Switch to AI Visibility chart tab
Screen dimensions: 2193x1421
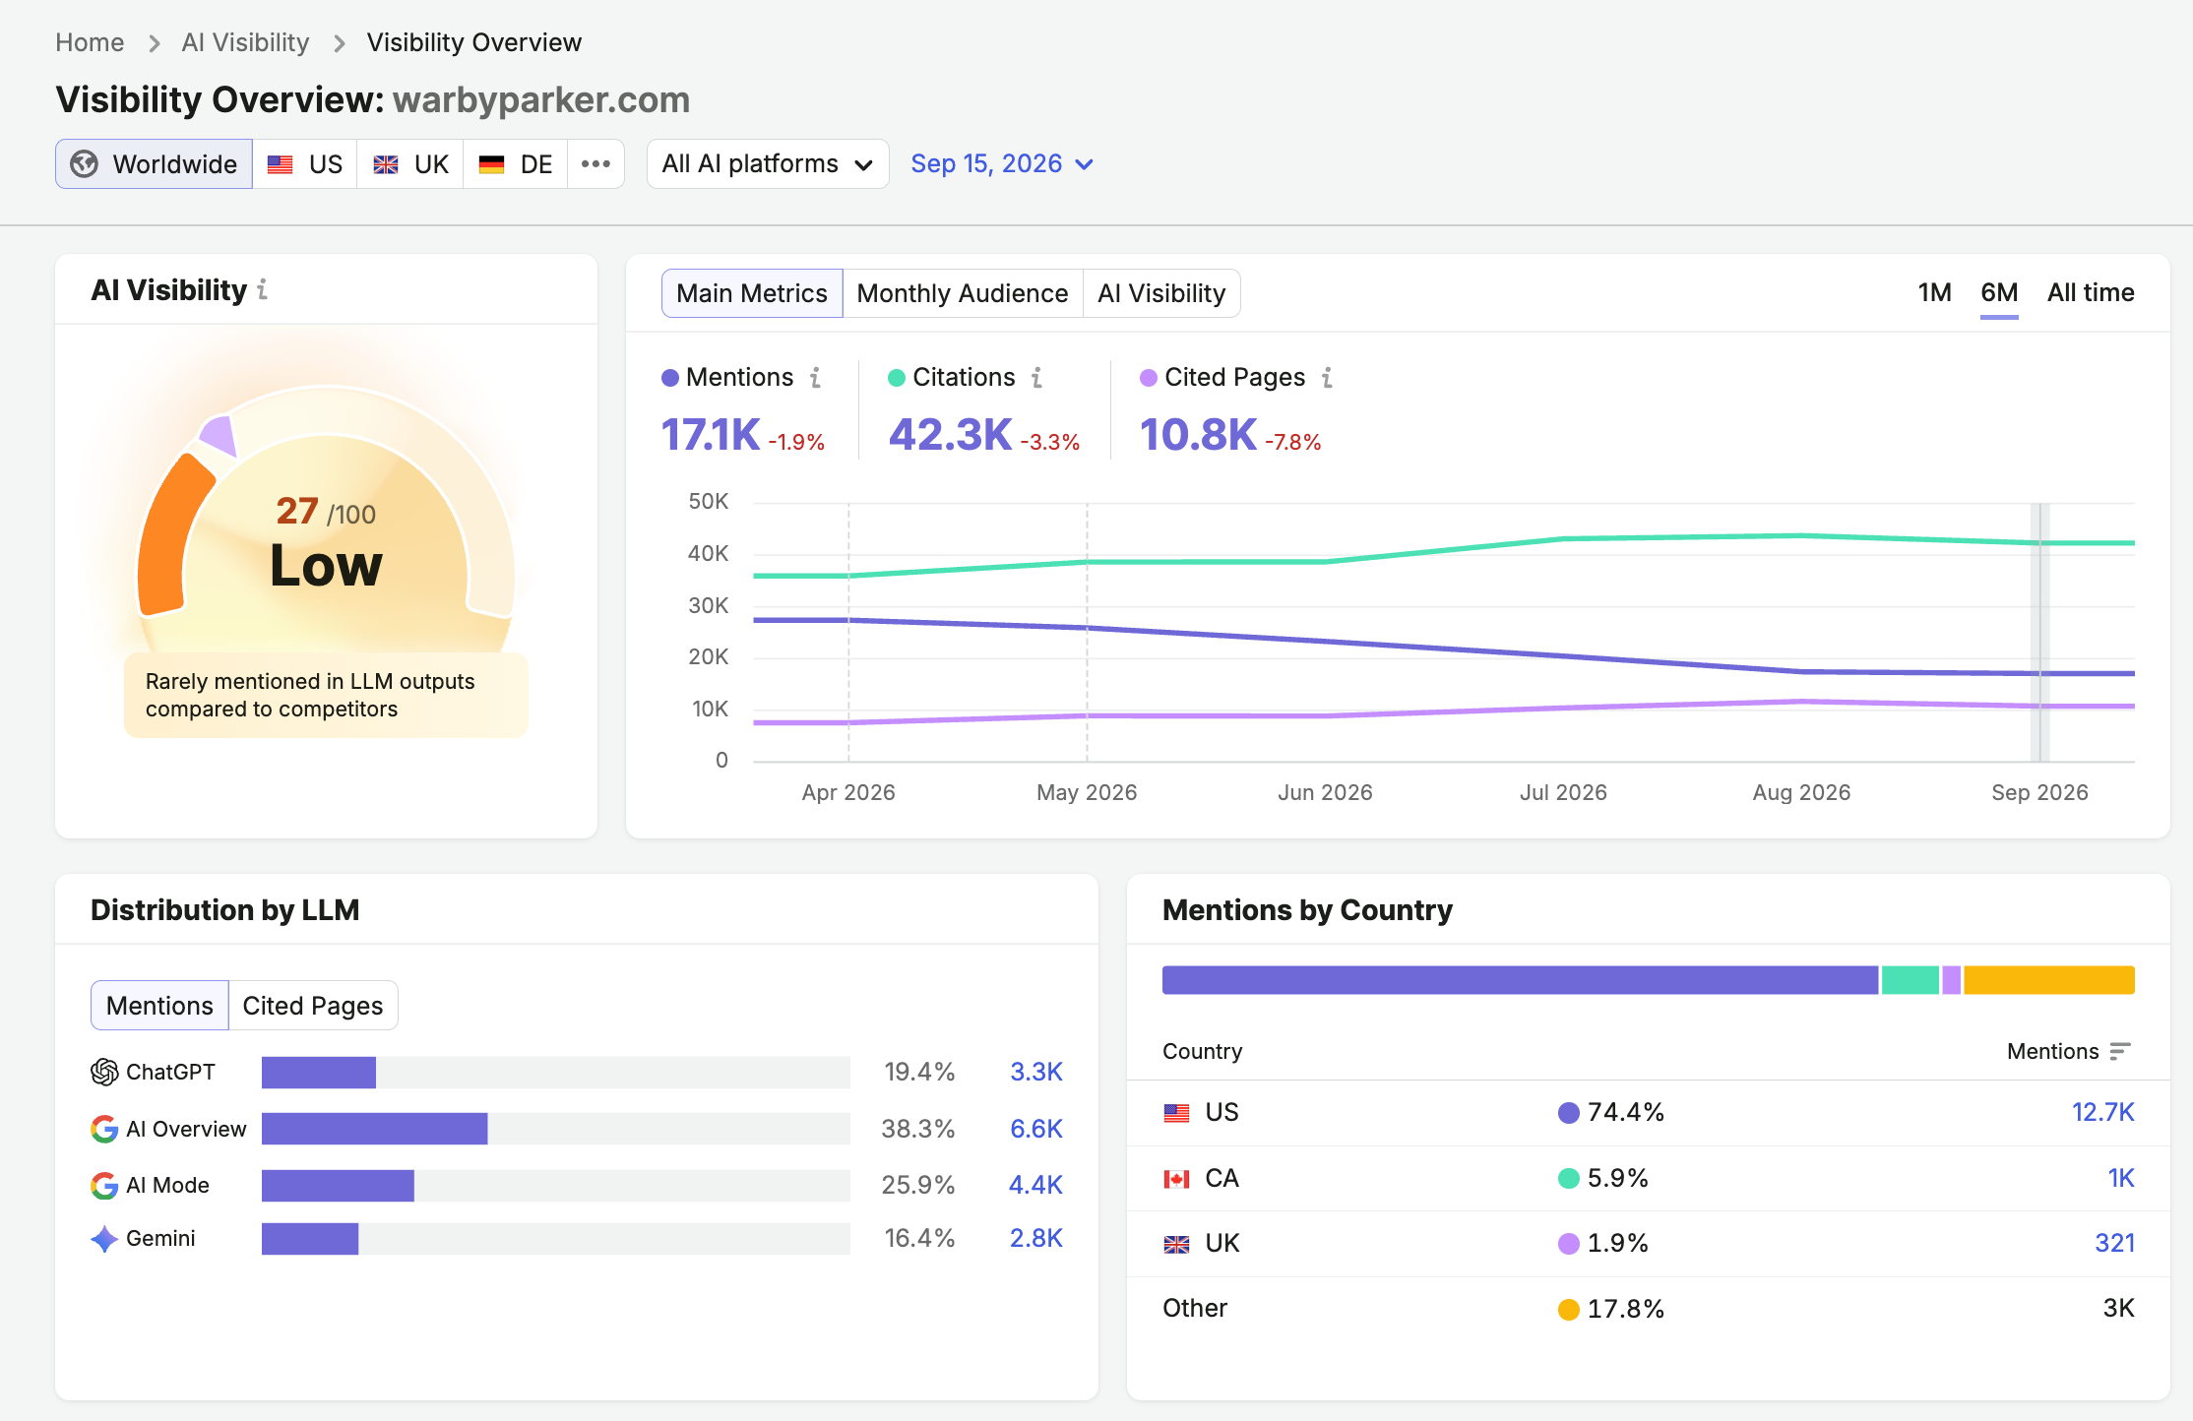coord(1161,293)
